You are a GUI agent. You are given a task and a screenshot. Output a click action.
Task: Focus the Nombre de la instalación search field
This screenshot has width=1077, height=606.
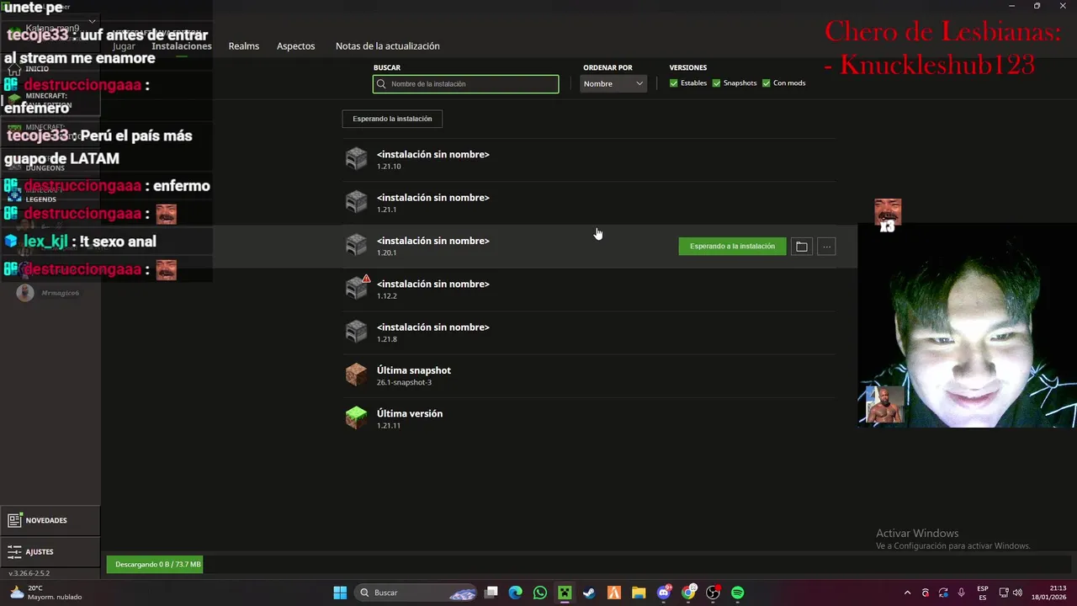(465, 84)
